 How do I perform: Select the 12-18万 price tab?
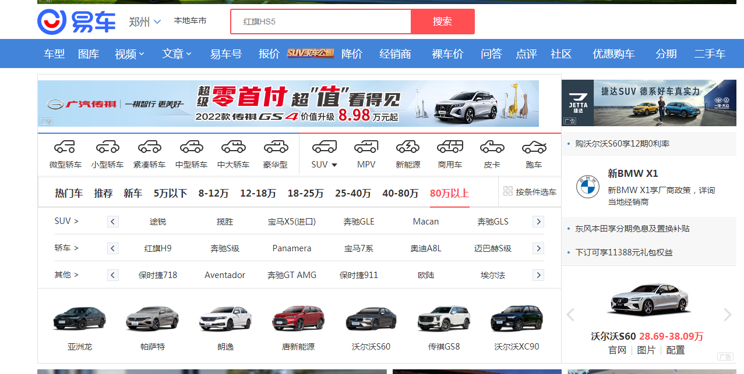258,193
